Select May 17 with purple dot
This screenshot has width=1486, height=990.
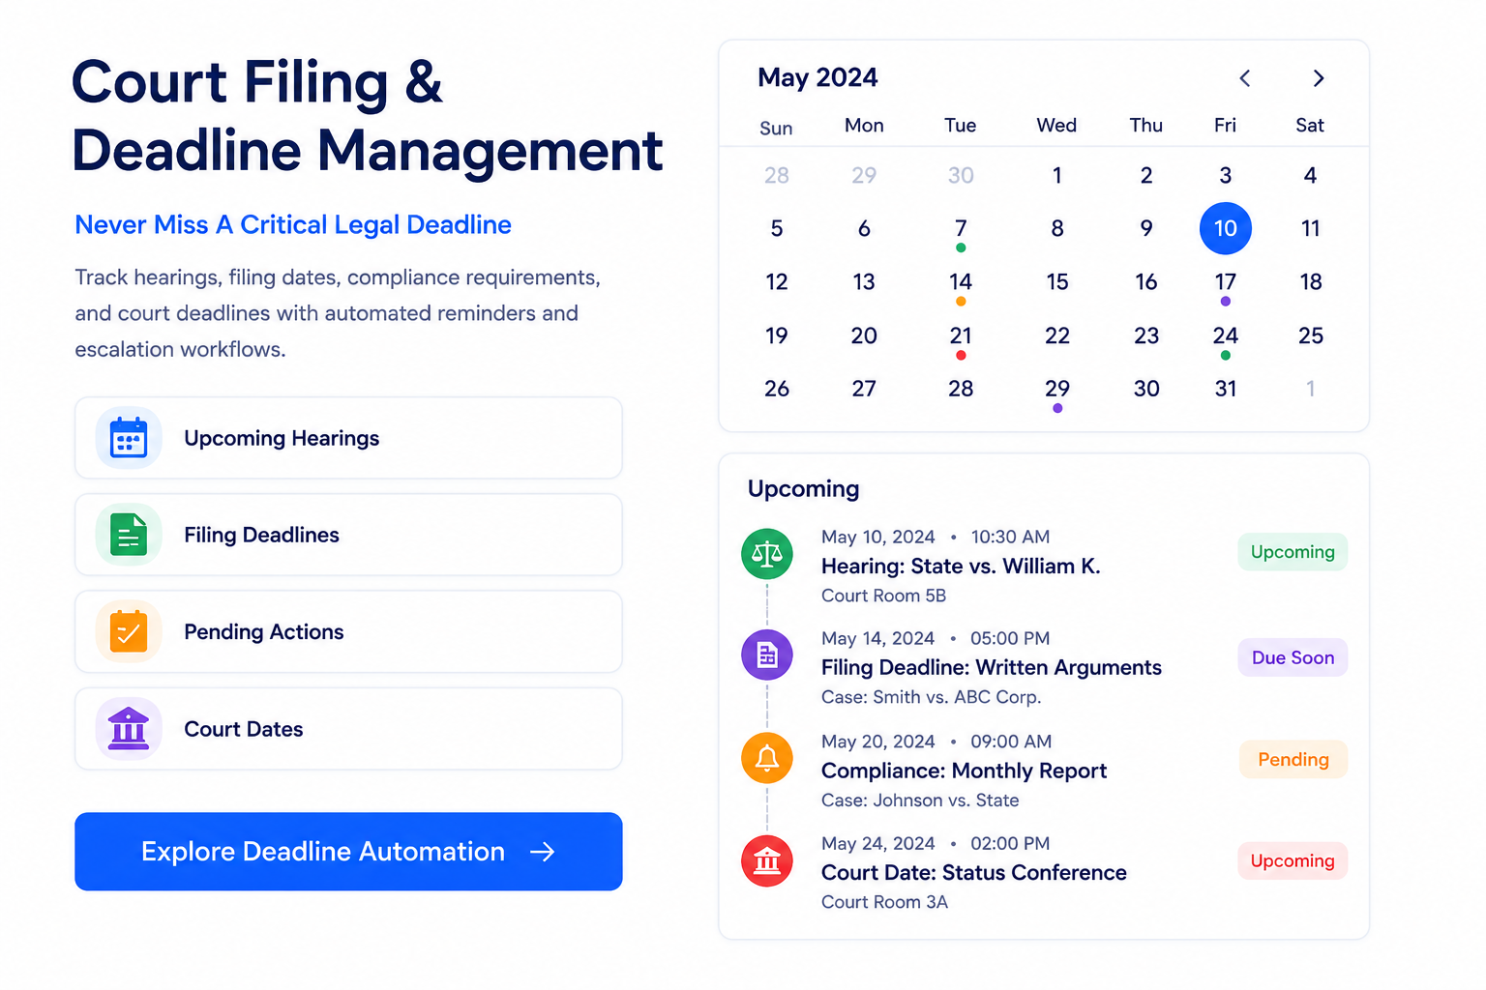coord(1226,282)
